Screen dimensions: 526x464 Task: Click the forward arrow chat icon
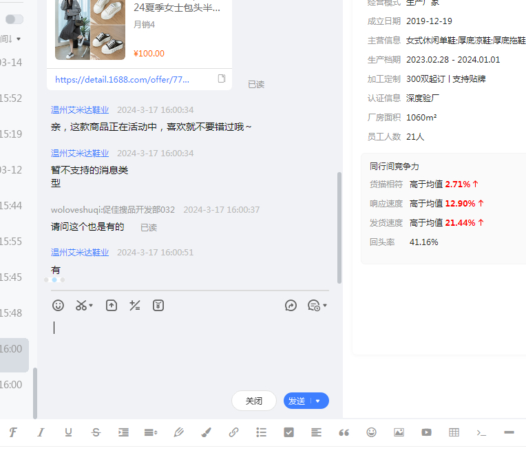coord(291,306)
